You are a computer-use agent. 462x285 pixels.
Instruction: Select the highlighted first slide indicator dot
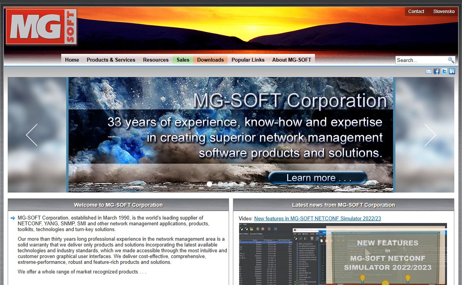[209, 184]
